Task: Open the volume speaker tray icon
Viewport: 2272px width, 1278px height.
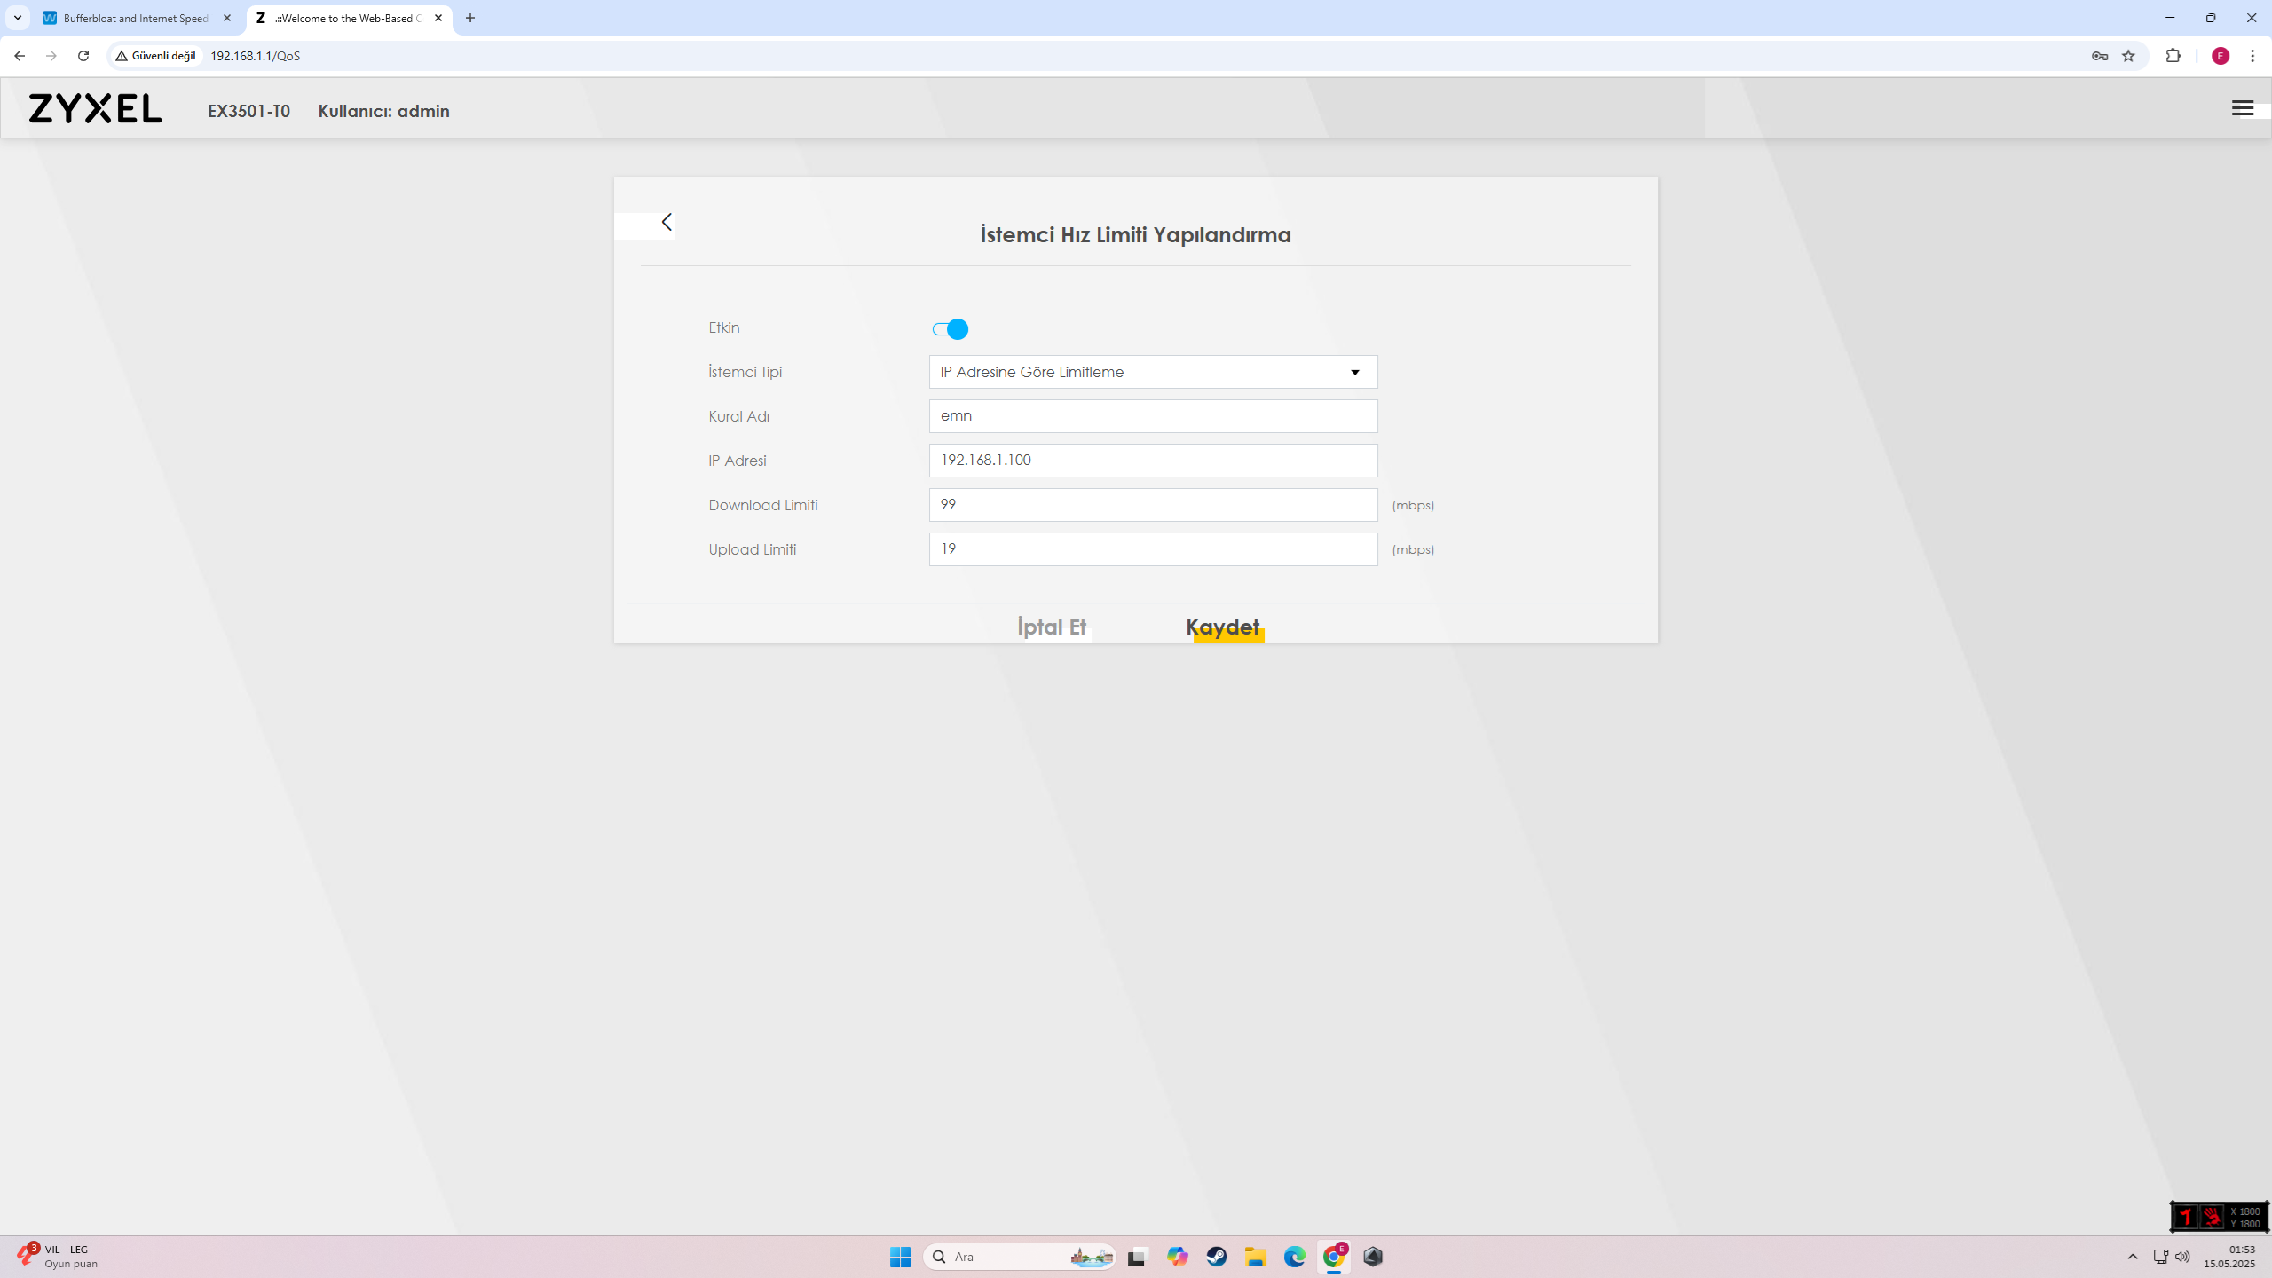Action: [2182, 1257]
